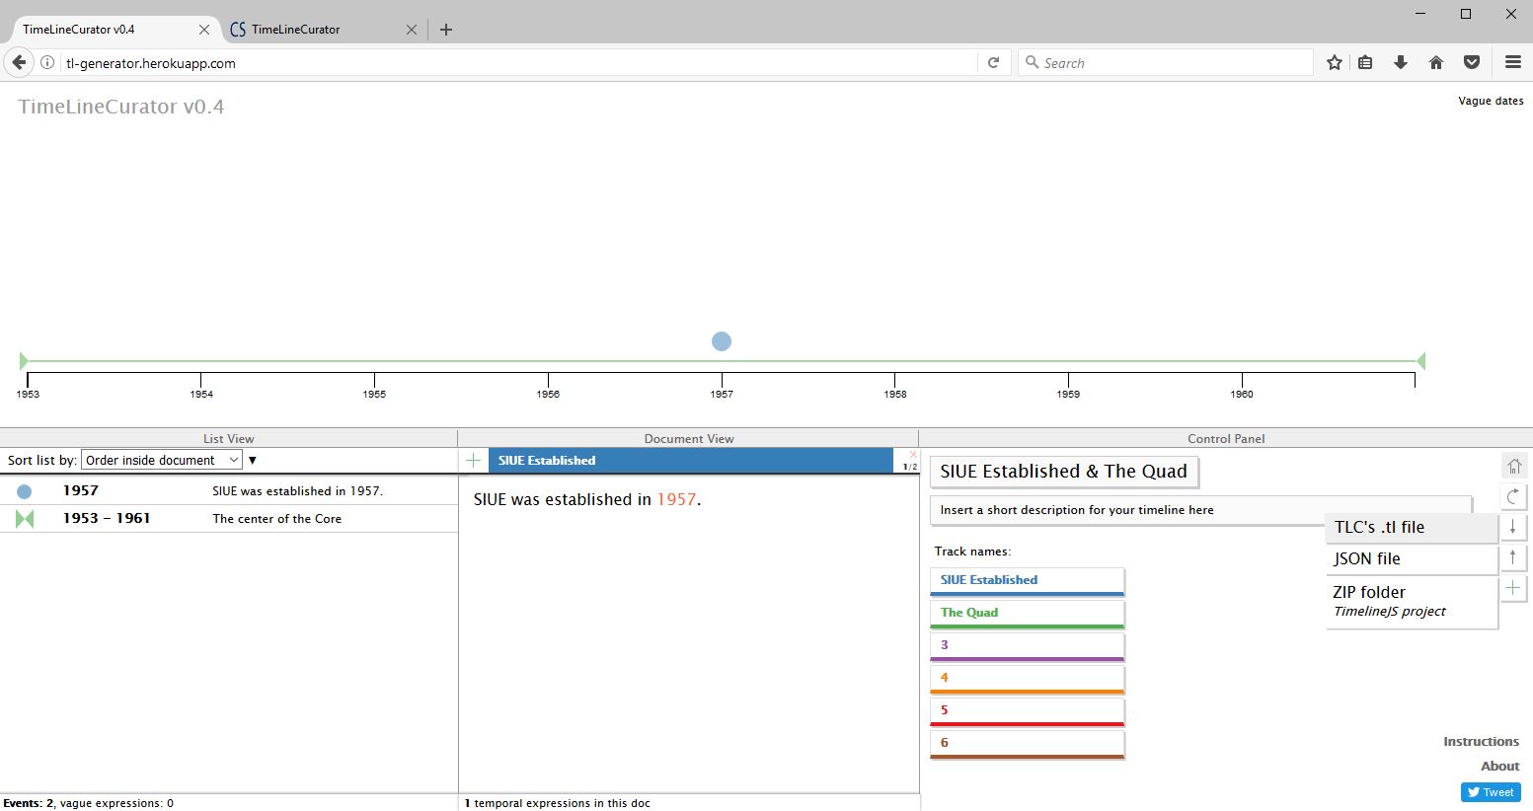1533x811 pixels.
Task: Choose TLC's .tl file export option
Action: (1412, 528)
